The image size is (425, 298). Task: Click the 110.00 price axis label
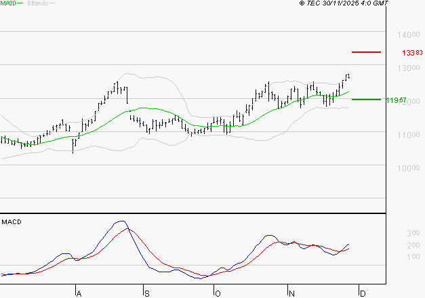point(409,135)
